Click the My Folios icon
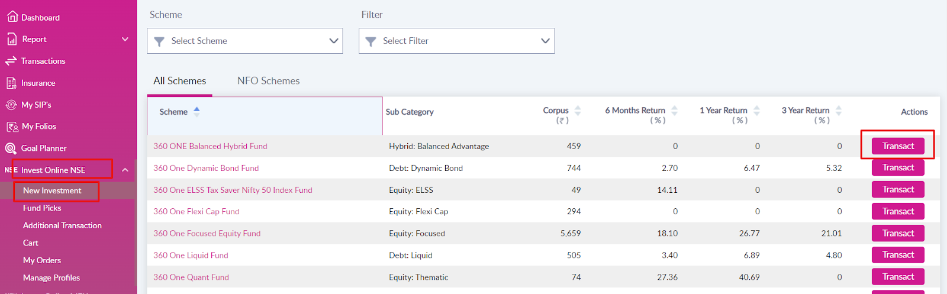The height and width of the screenshot is (294, 947). (x=12, y=127)
